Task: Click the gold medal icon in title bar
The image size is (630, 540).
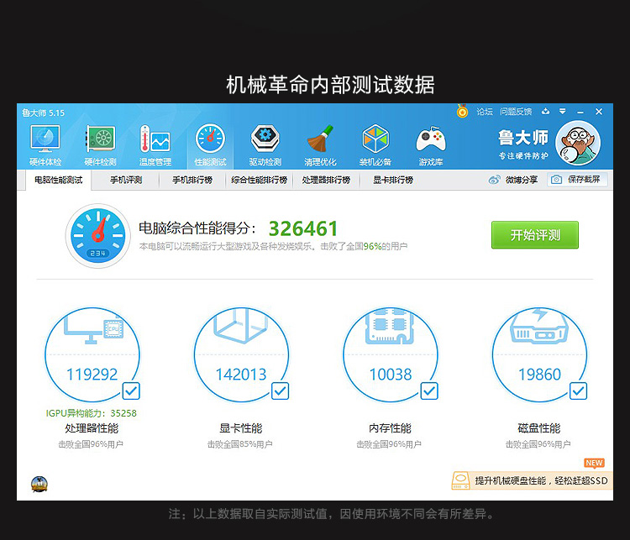Action: point(463,111)
